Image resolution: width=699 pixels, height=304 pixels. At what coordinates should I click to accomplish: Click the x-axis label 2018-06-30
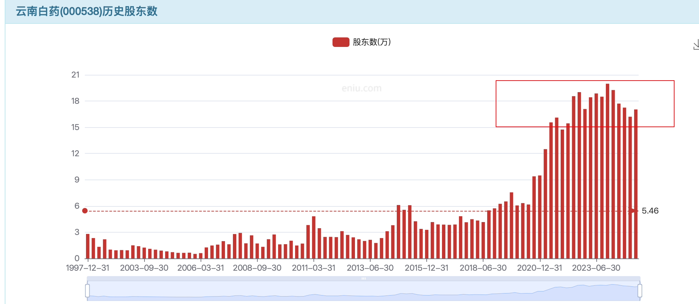click(x=483, y=268)
